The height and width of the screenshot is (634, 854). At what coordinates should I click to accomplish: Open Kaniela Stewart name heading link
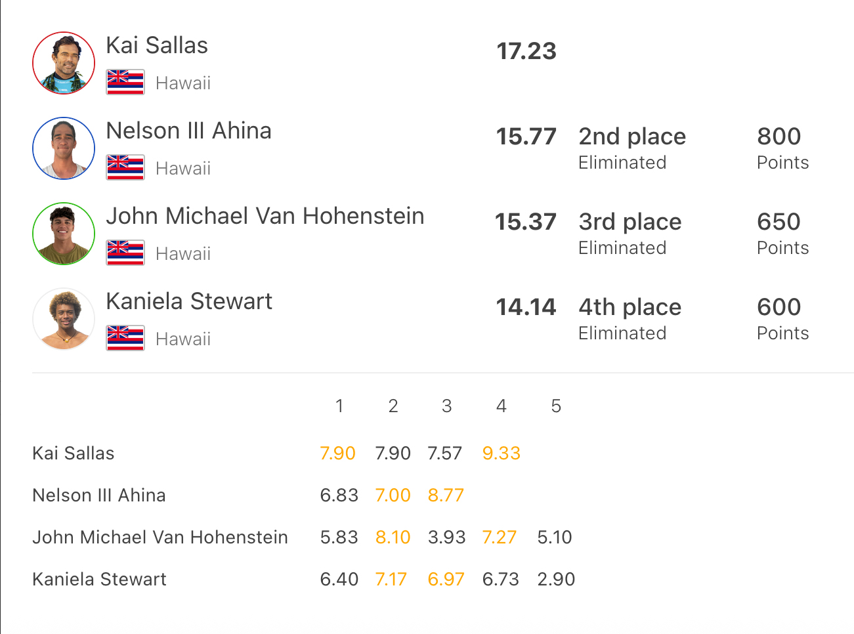(x=189, y=301)
